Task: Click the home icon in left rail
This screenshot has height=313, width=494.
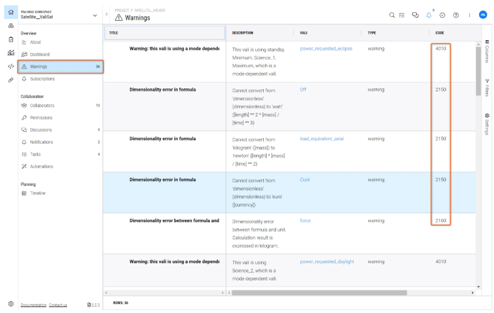Action: click(11, 12)
